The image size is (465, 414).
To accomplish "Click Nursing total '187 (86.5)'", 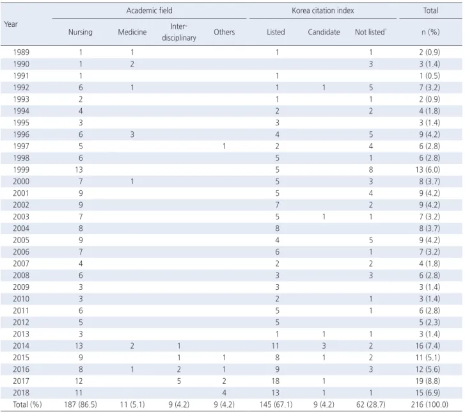I will click(x=81, y=404).
